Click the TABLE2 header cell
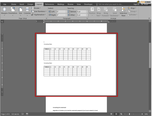The image size is (152, 116). click(x=47, y=67)
